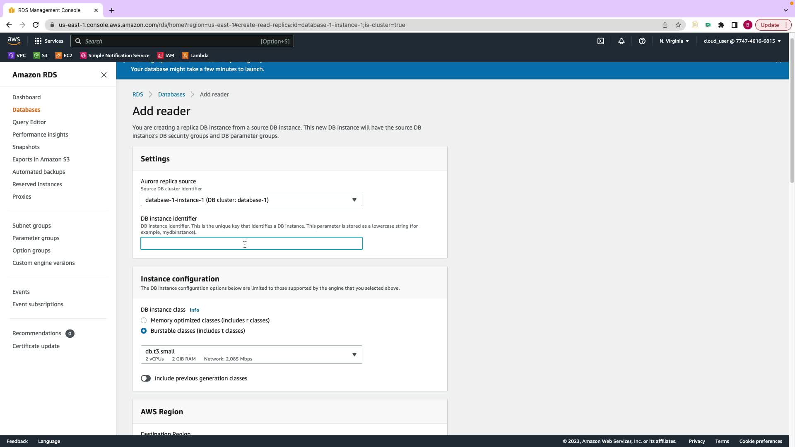The height and width of the screenshot is (447, 795).
Task: Open Parameter groups in the sidebar
Action: [x=36, y=238]
